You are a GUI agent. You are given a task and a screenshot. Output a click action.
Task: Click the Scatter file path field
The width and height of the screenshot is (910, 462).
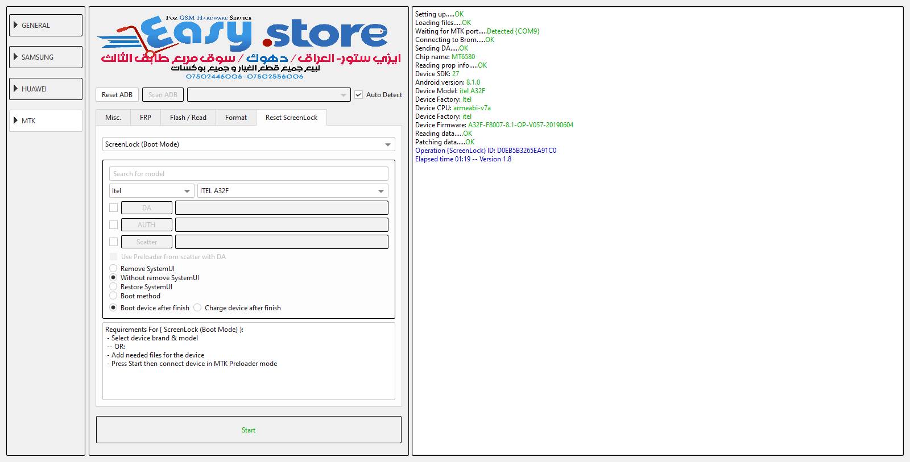pyautogui.click(x=282, y=242)
